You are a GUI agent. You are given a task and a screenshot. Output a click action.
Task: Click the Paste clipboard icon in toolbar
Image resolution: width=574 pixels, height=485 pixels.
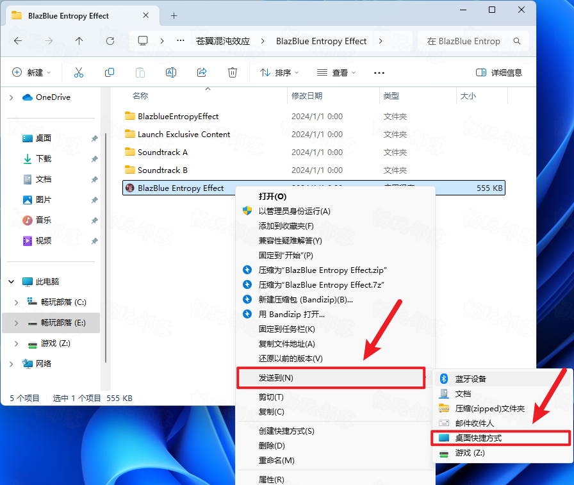(140, 72)
